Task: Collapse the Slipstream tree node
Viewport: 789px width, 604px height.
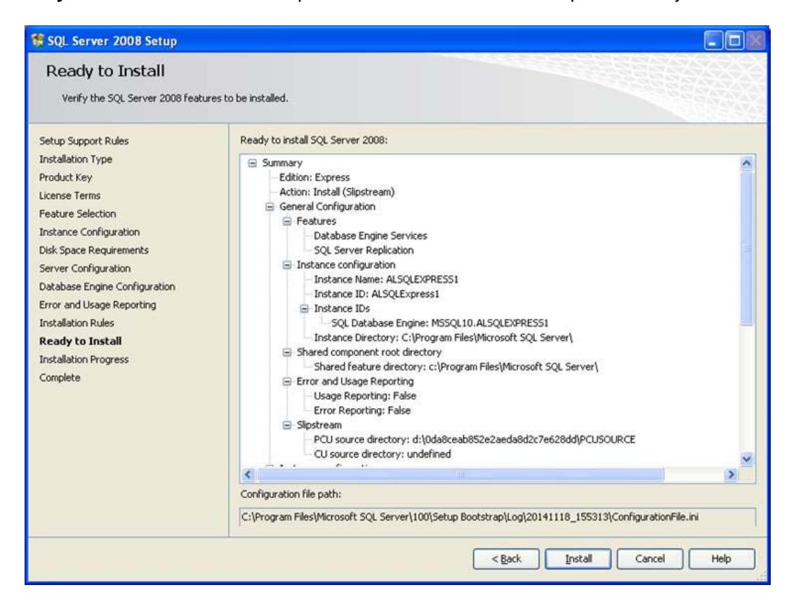Action: [x=287, y=426]
